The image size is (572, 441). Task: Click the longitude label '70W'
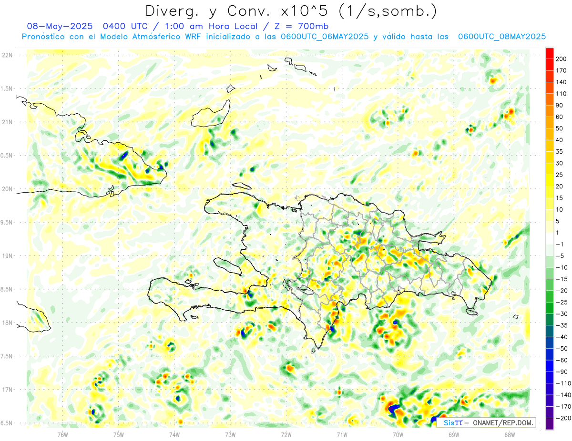(398, 434)
